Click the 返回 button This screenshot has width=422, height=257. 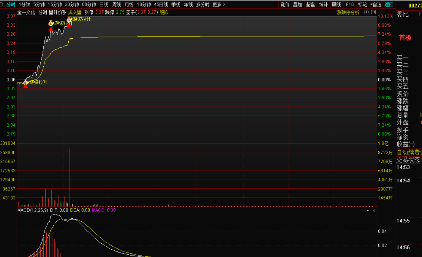tap(389, 4)
